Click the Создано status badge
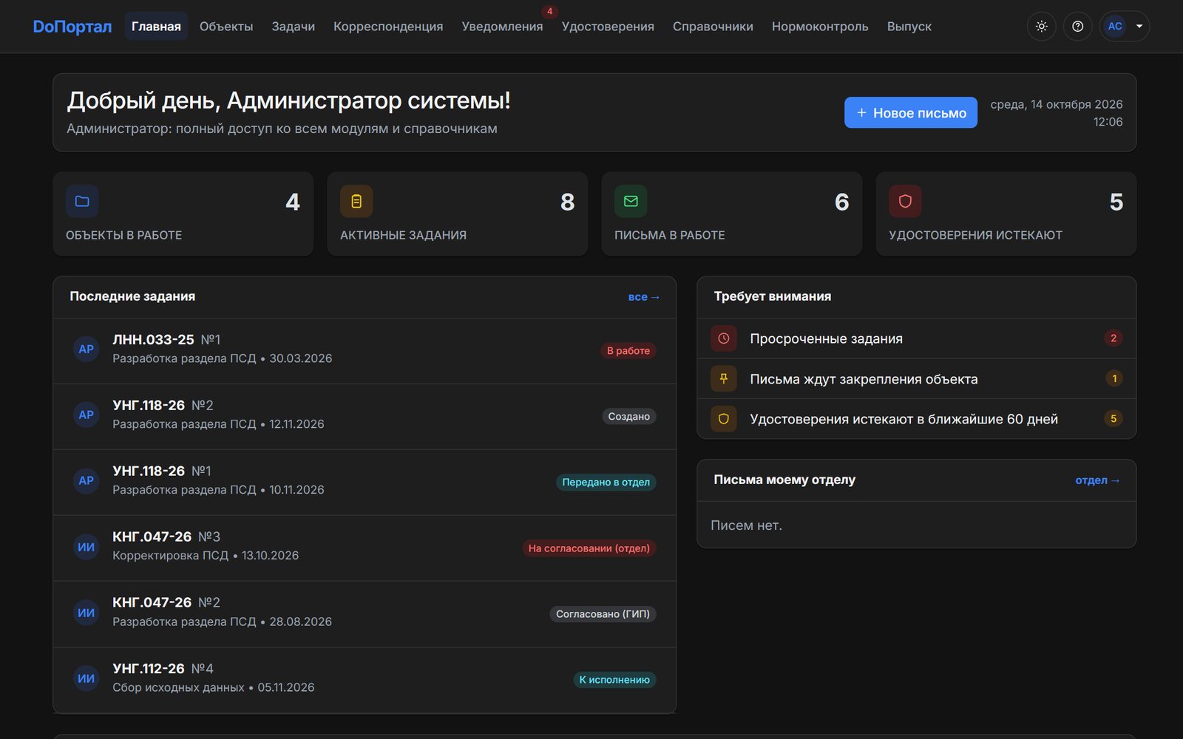1183x739 pixels. tap(629, 417)
